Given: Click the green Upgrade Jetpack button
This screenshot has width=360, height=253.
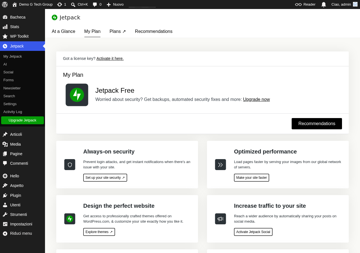Looking at the screenshot, I should click(22, 120).
